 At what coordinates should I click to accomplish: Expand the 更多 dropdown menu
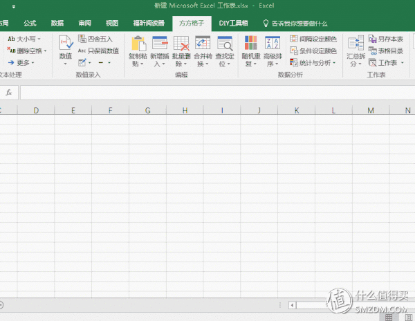pos(21,62)
